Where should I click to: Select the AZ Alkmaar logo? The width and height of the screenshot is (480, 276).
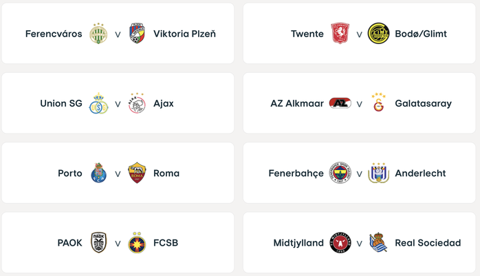pyautogui.click(x=340, y=103)
